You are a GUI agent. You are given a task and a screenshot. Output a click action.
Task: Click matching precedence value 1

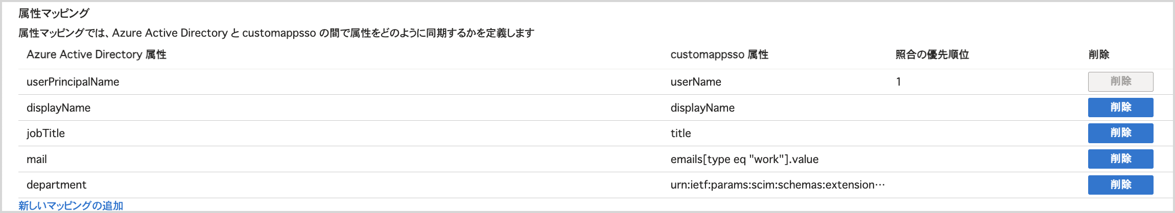pyautogui.click(x=898, y=82)
